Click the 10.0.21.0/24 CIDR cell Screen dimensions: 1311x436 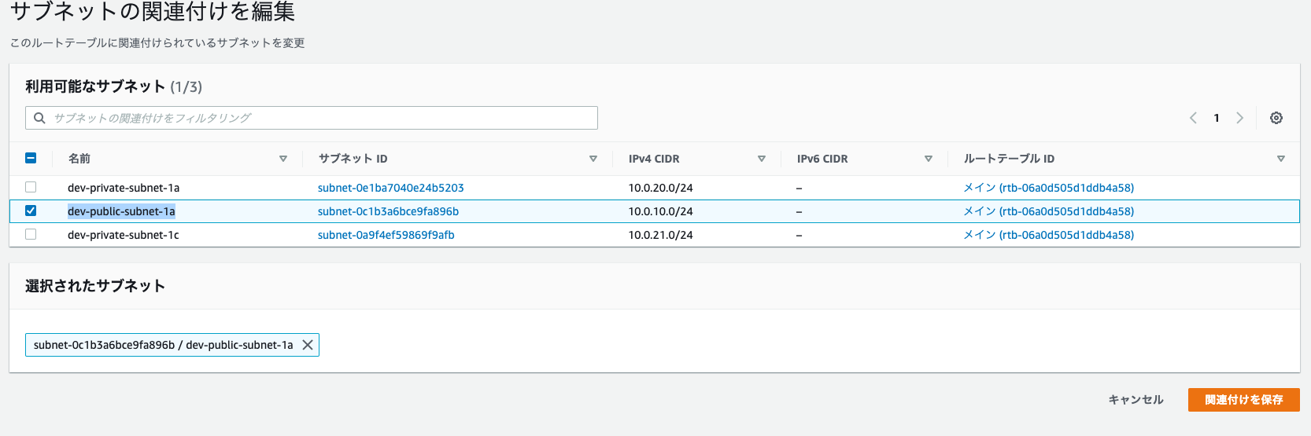[660, 235]
